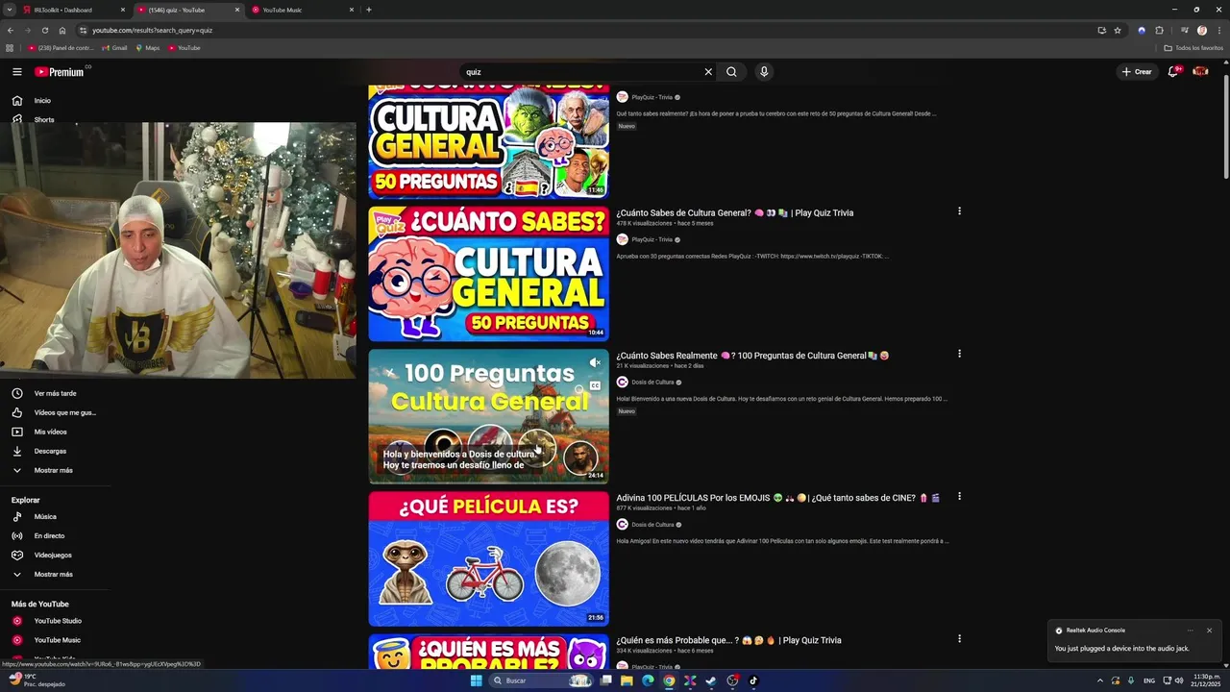Expand Mostrar más below Descargas
The width and height of the screenshot is (1230, 692).
(x=55, y=470)
